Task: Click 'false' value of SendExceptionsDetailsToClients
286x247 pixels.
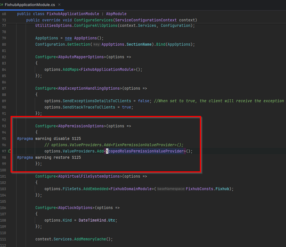Action: (143, 101)
